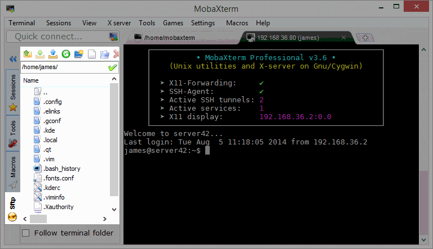Open the Tools menu

(x=147, y=23)
